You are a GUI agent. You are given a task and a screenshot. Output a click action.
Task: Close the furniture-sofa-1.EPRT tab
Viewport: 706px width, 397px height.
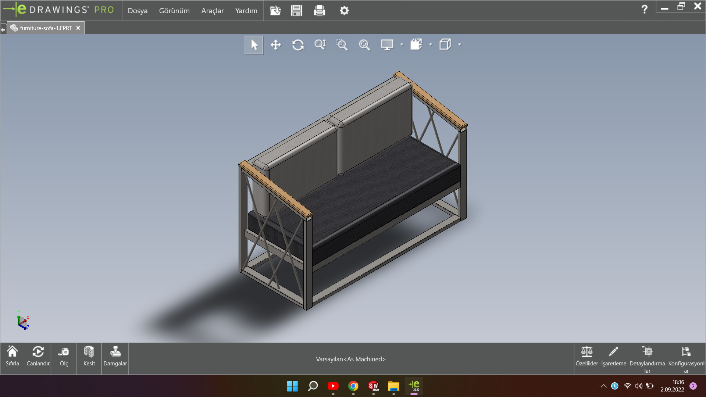click(78, 28)
